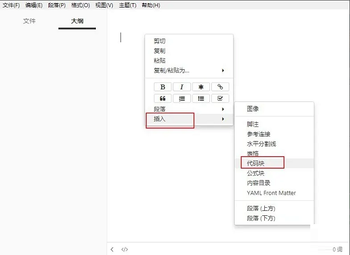The height and width of the screenshot is (255, 350).
Task: Create a bullet list via its icon
Action: click(x=201, y=98)
